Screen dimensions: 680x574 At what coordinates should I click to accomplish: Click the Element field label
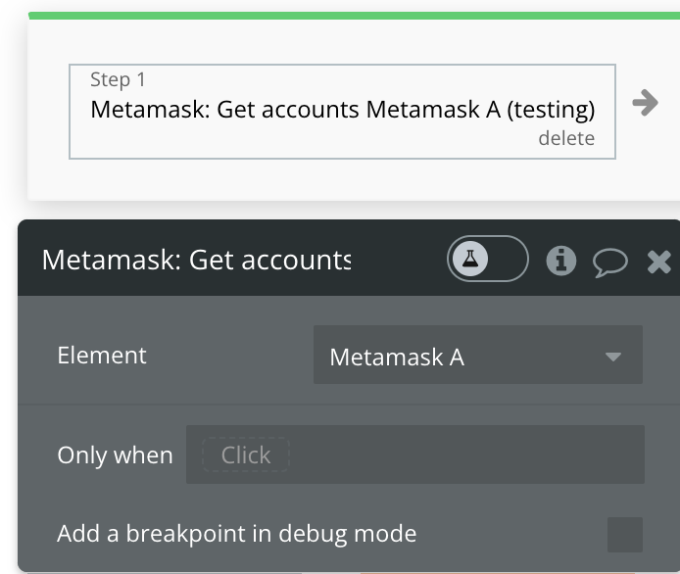point(102,355)
